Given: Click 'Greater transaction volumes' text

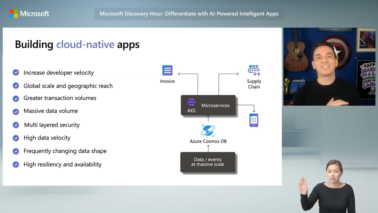Looking at the screenshot, I should point(60,98).
